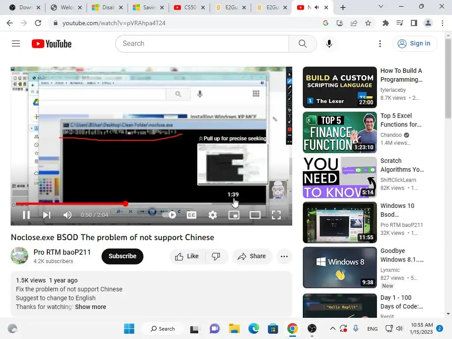Install the app via address bar icon
Viewport: 452px width, 339px height.
[340, 23]
